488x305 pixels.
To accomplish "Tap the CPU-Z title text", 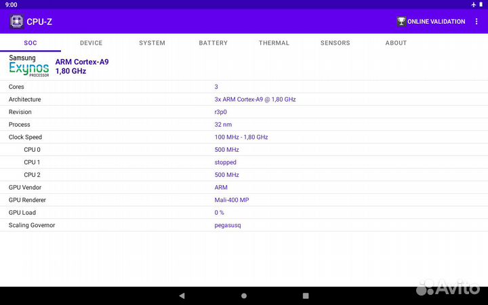I will 39,22.
